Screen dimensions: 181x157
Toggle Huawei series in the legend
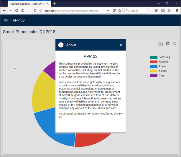pos(163,62)
